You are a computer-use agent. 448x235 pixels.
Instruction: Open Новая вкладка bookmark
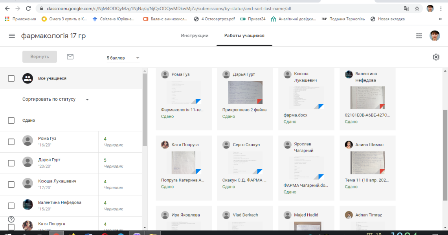pyautogui.click(x=387, y=19)
